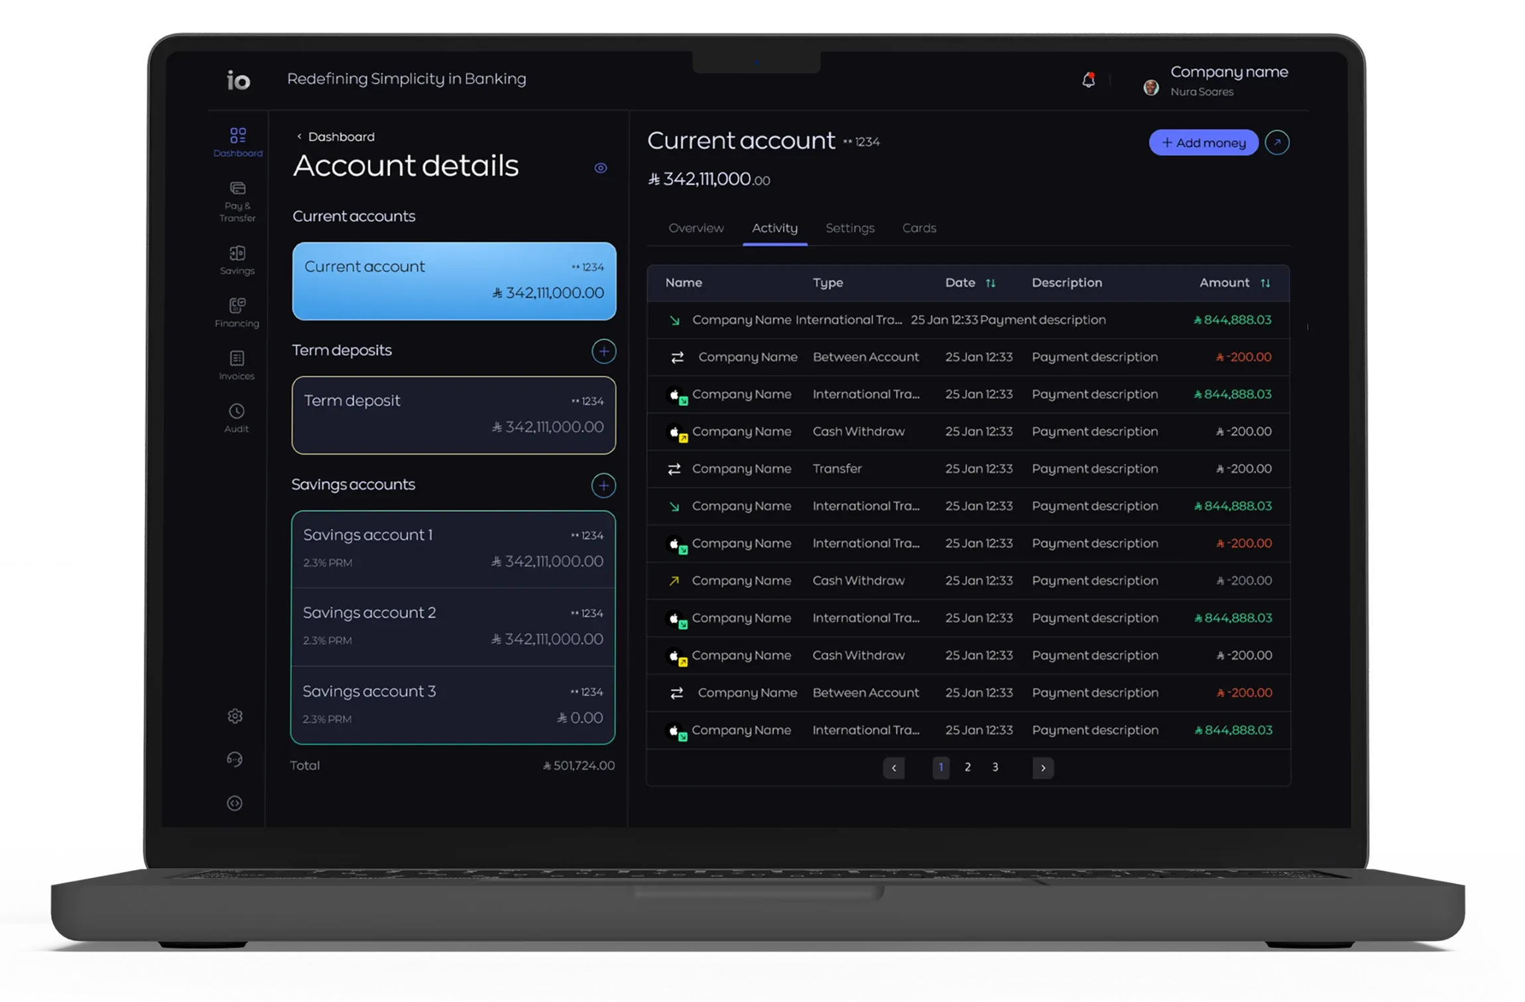
Task: Open the Audit sidebar section
Action: 237,417
